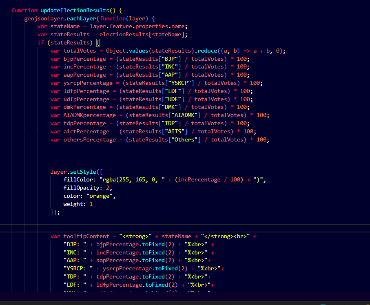Image resolution: width=370 pixels, height=305 pixels.
Task: Click the "BJP: " label string
Action: 75,245
